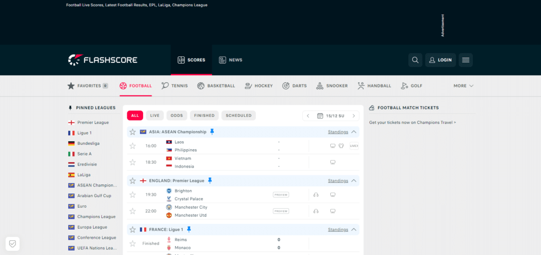Expand the MORE sports dropdown
This screenshot has width=541, height=255.
point(463,86)
